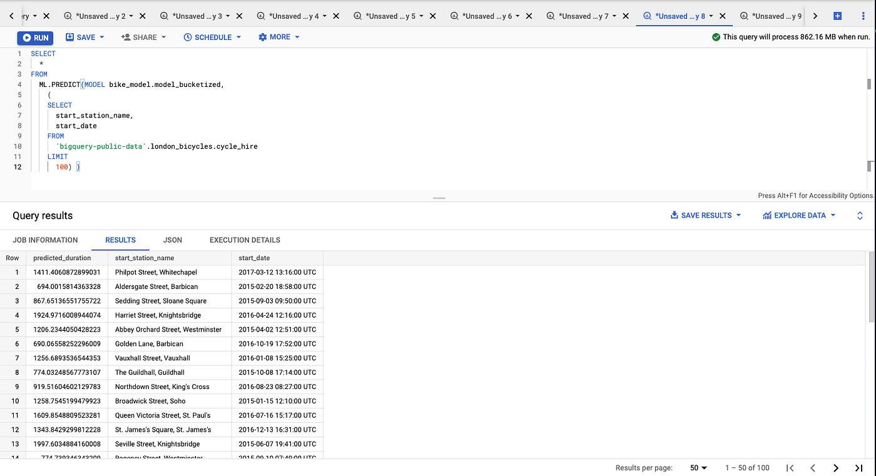This screenshot has width=876, height=476.
Task: Advance to the next results page
Action: [x=836, y=467]
